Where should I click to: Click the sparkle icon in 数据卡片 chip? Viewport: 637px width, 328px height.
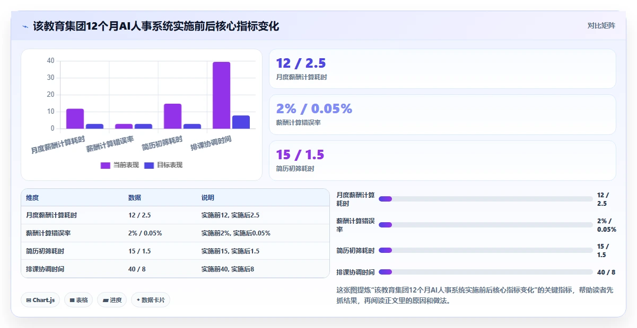point(138,300)
